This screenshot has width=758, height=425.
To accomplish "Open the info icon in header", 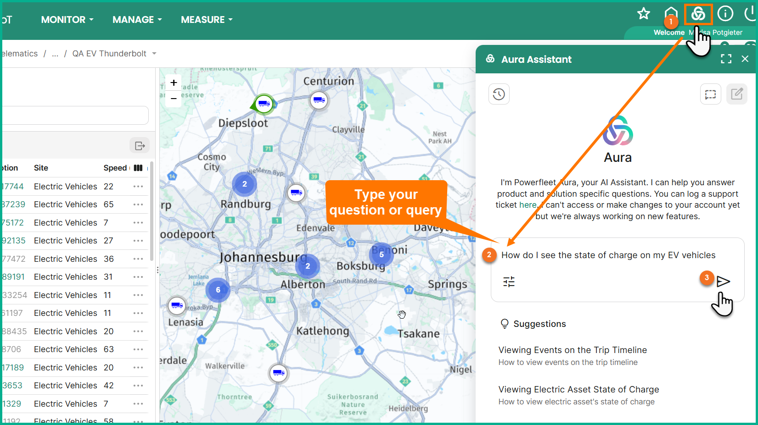I will 725,14.
